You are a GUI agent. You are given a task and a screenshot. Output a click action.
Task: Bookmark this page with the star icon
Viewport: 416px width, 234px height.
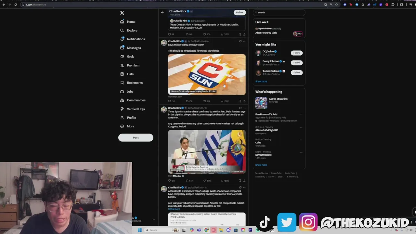[x=336, y=5]
